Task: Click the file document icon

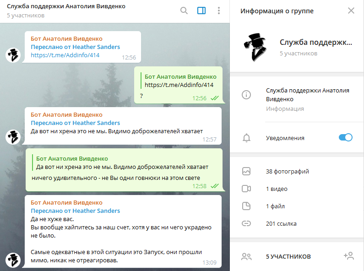Action: click(246, 206)
